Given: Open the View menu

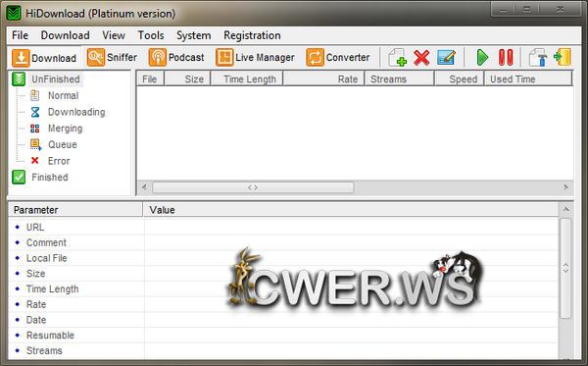Looking at the screenshot, I should coord(114,35).
